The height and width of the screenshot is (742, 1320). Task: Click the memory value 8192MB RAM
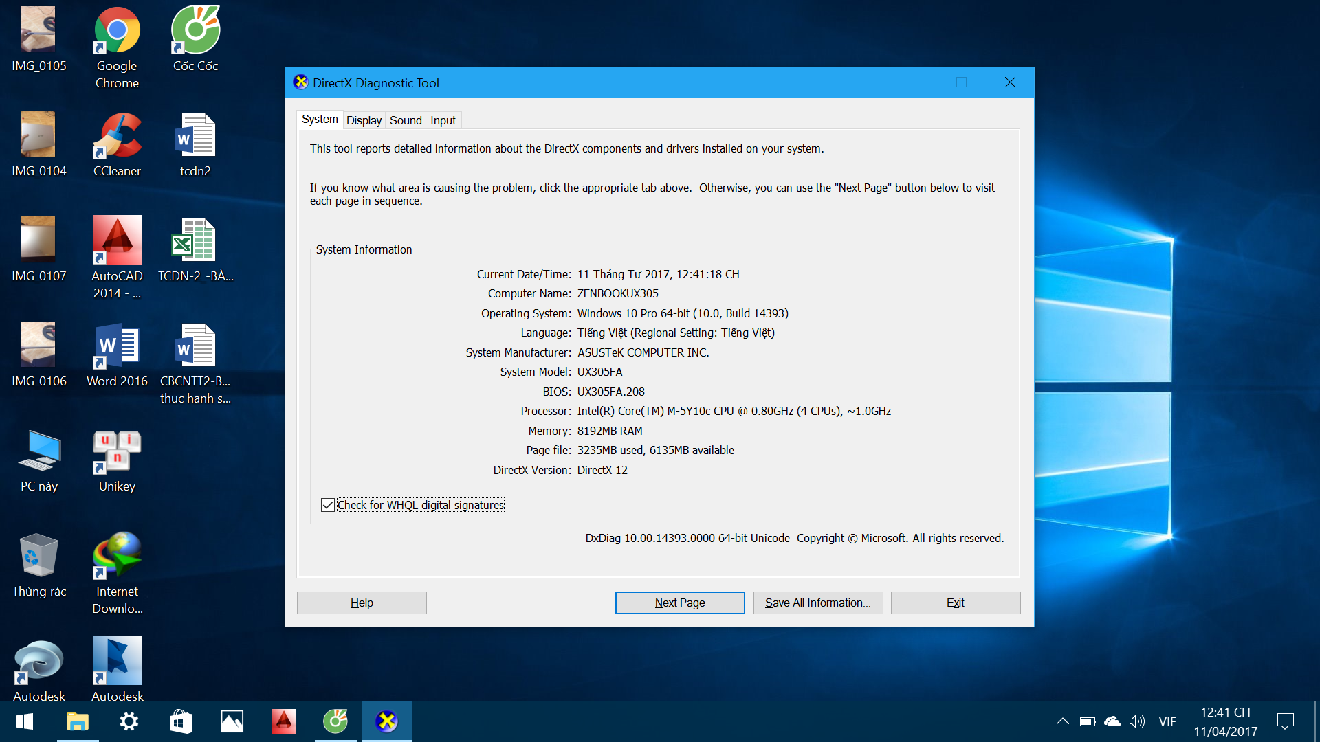pyautogui.click(x=610, y=431)
